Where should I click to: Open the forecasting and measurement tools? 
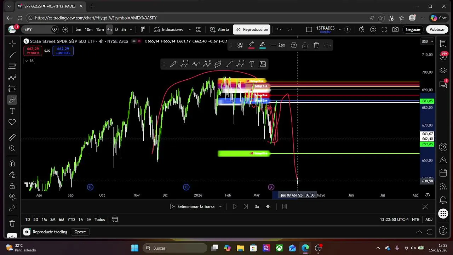click(x=12, y=89)
